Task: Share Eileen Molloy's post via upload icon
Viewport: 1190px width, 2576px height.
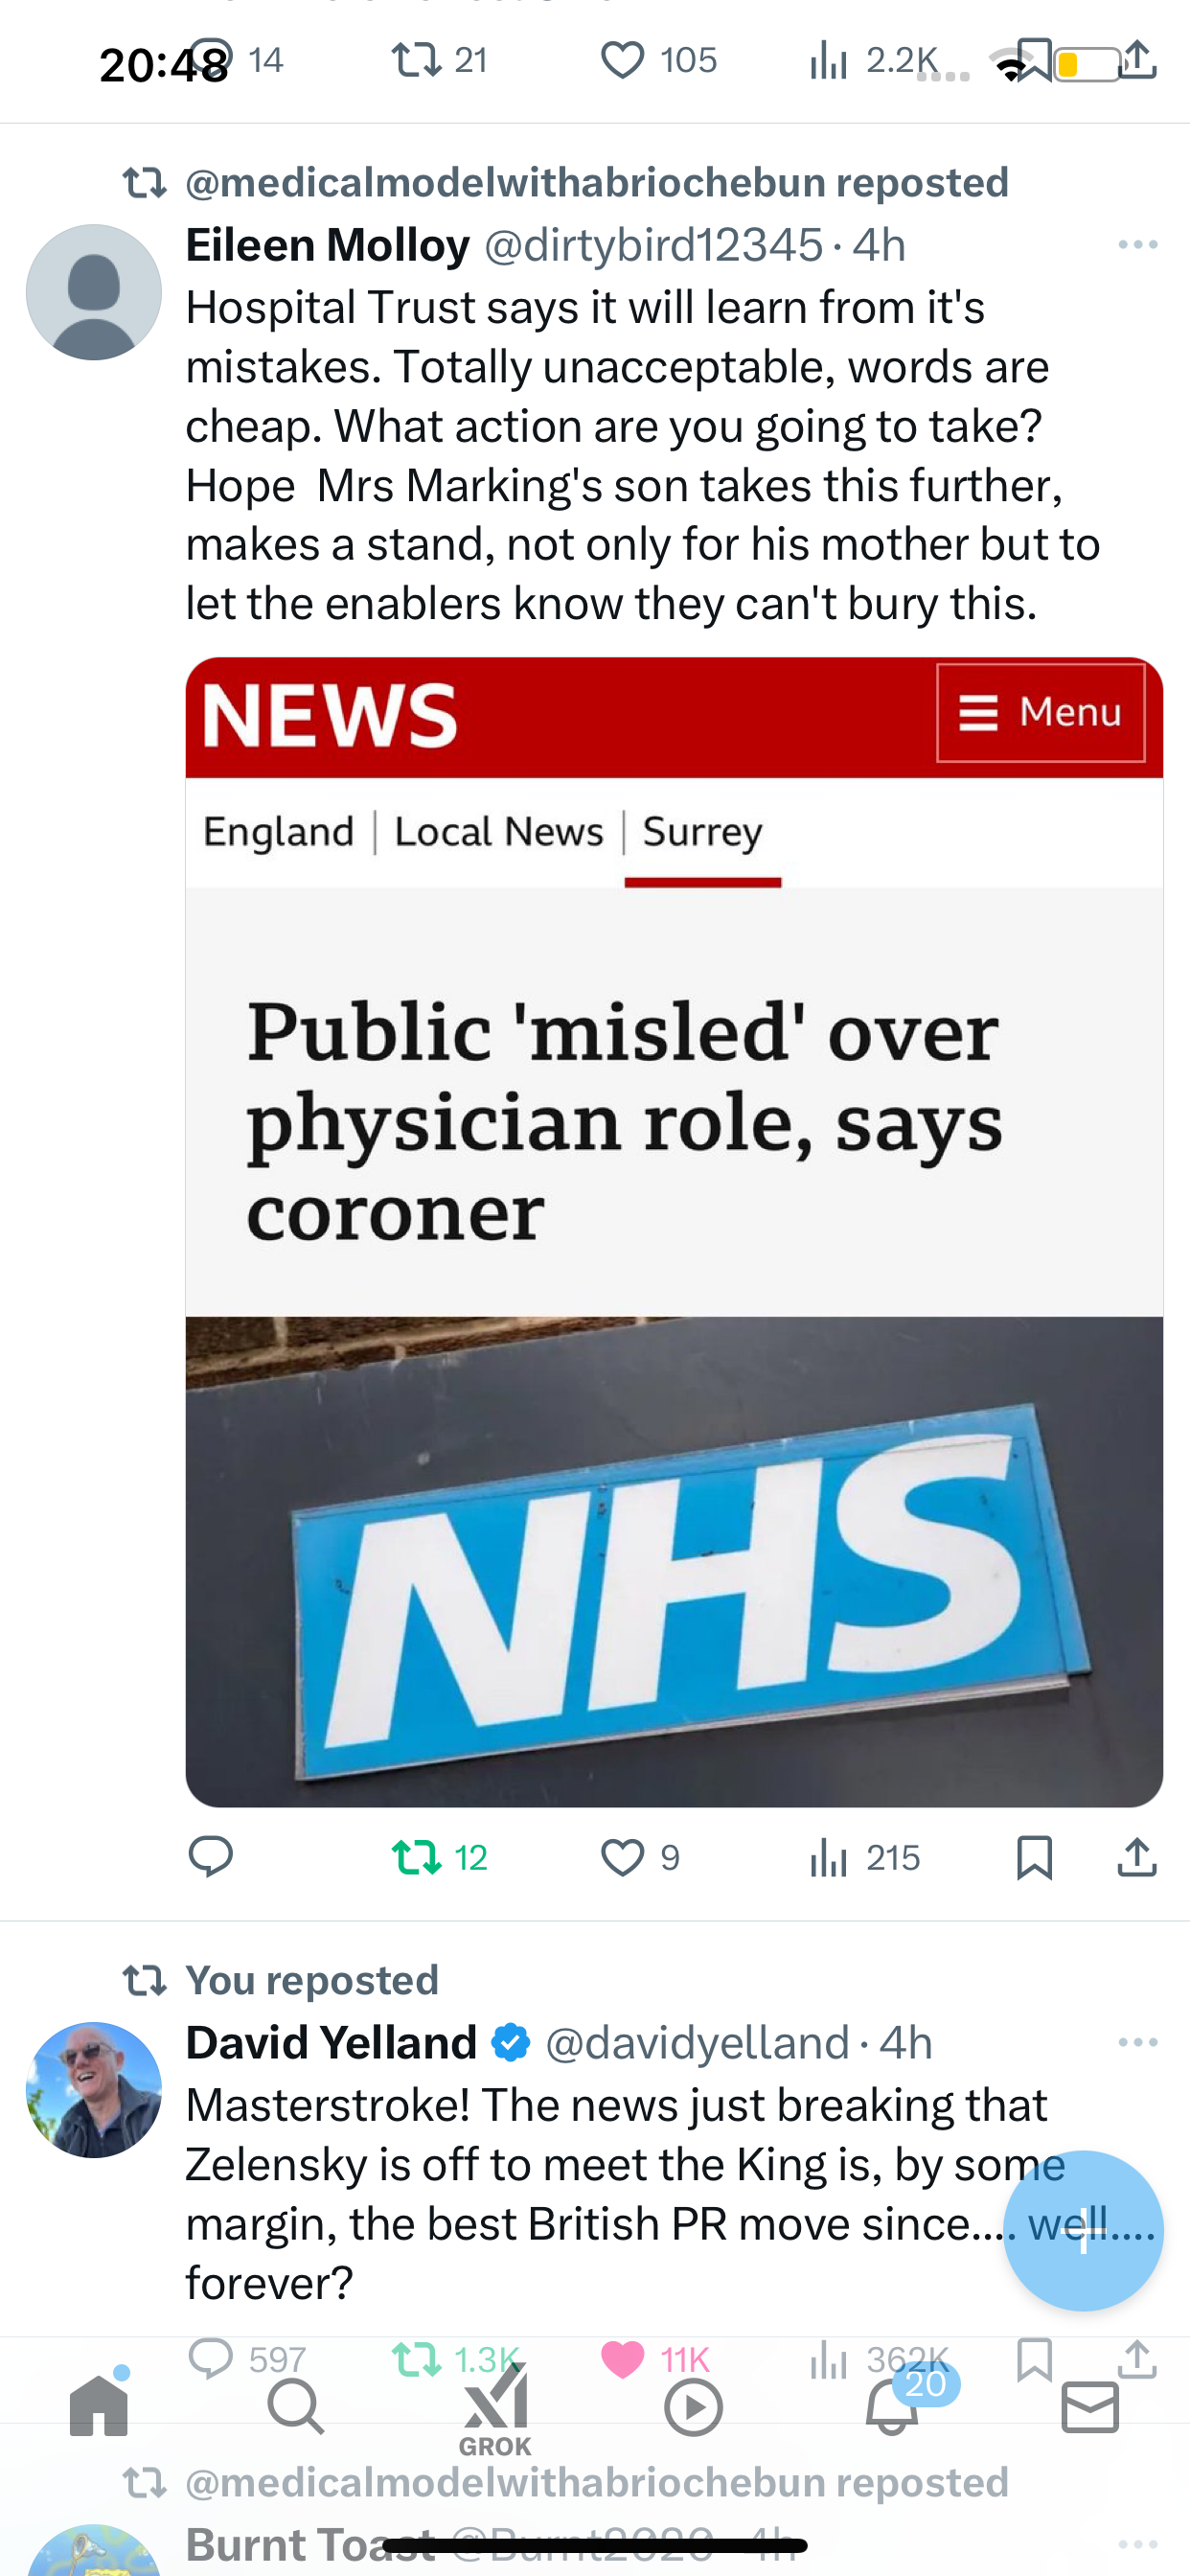Action: pyautogui.click(x=1137, y=1857)
